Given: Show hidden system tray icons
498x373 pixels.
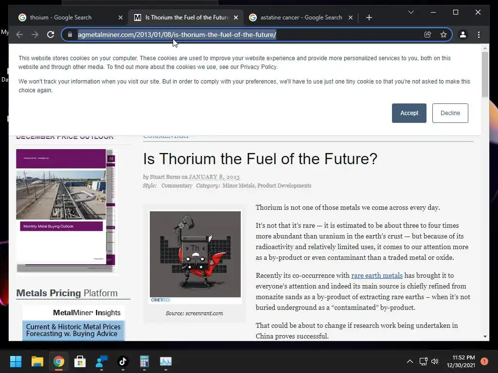Looking at the screenshot, I should coord(410,361).
